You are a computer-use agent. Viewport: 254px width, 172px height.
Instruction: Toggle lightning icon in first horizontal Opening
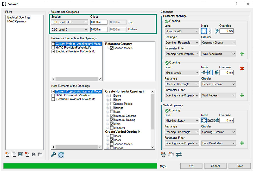pyautogui.click(x=217, y=31)
